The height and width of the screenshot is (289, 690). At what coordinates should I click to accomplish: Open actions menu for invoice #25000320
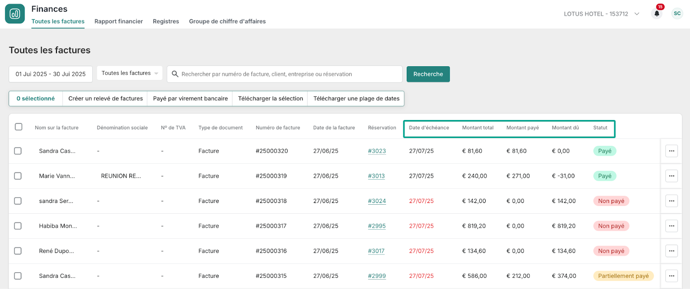(671, 151)
